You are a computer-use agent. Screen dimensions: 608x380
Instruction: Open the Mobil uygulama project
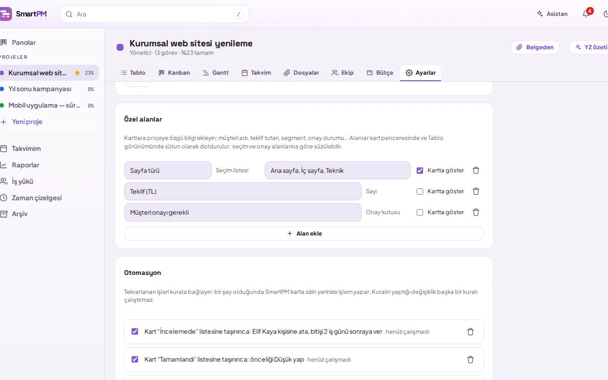pos(49,106)
